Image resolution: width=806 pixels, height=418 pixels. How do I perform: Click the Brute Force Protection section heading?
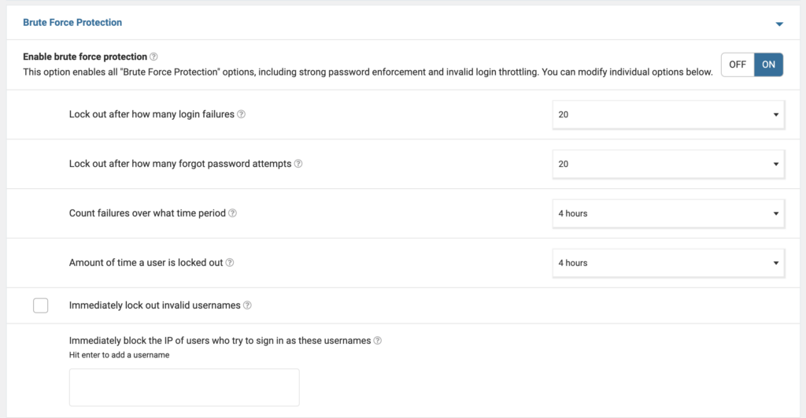[72, 23]
